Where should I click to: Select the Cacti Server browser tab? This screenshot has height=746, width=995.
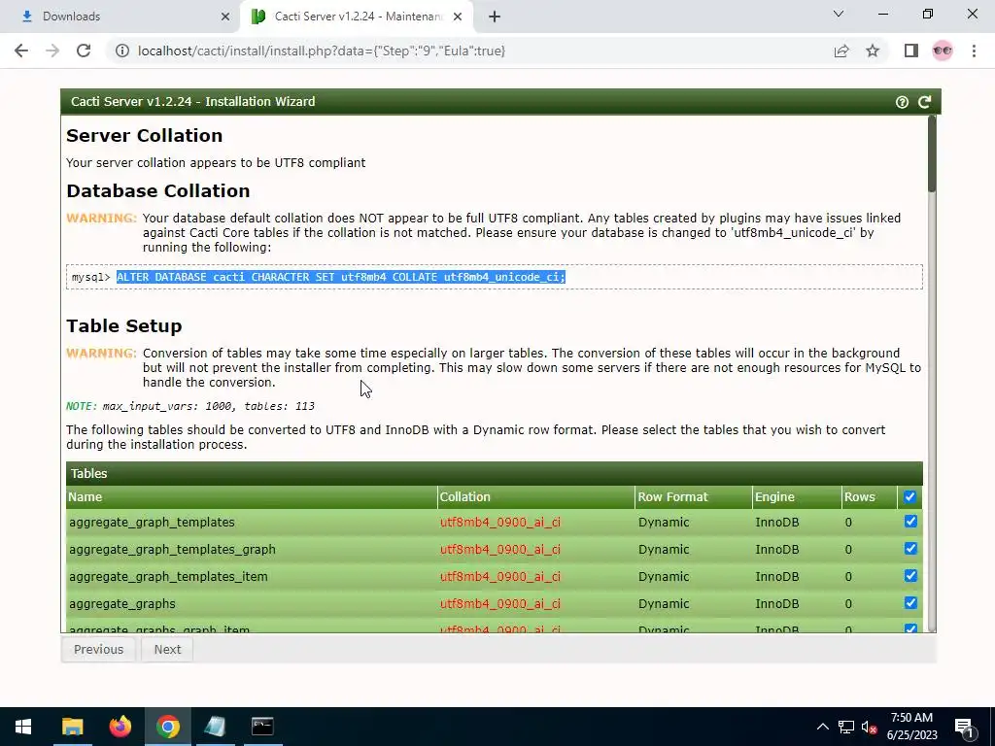coord(357,17)
